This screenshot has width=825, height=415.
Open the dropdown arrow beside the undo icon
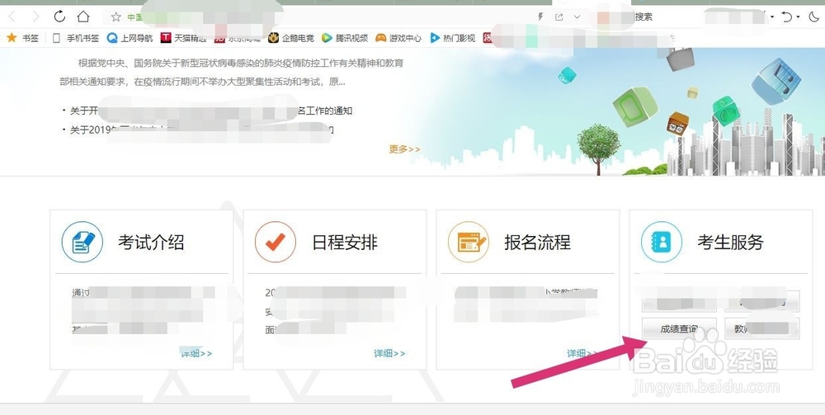(798, 17)
